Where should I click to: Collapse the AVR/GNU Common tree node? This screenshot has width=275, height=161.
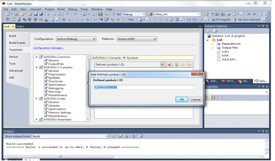click(x=36, y=57)
